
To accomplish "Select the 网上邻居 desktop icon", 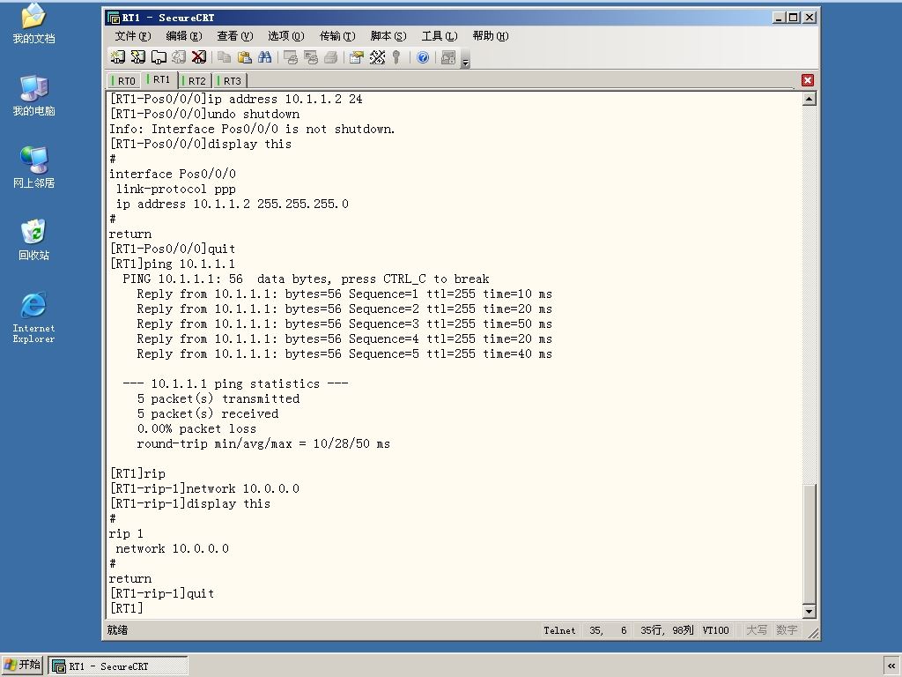I will tap(34, 167).
